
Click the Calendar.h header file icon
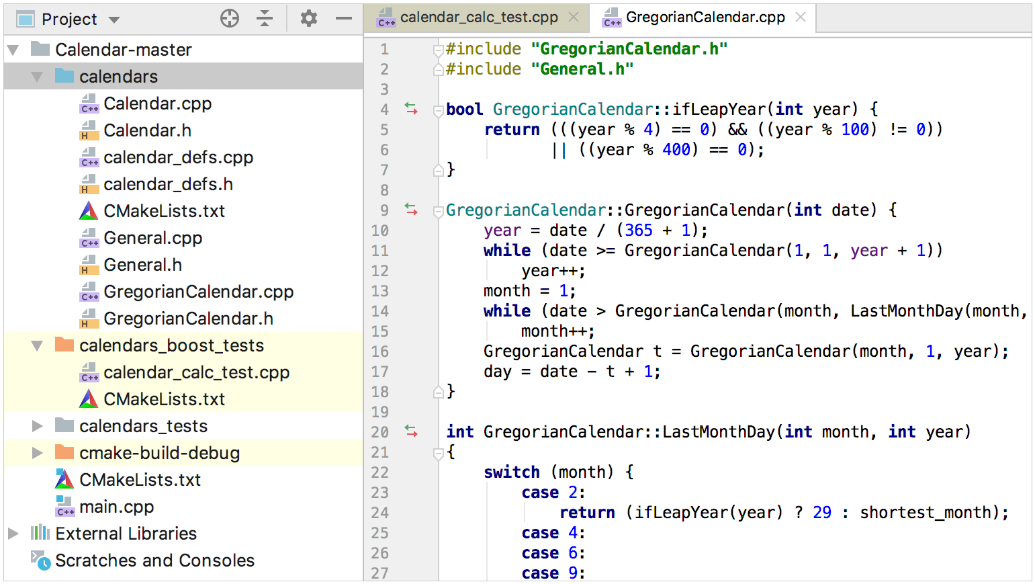[x=89, y=130]
